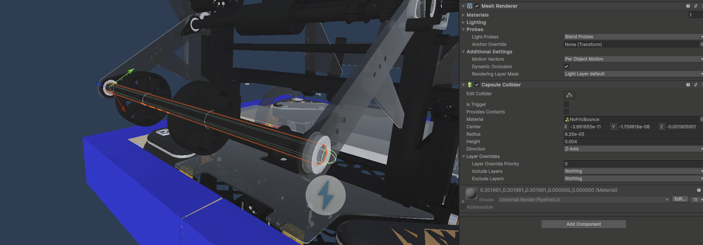Open Capsule Collider presets slider icon
Viewport: 703px width, 245px height.
coord(695,85)
